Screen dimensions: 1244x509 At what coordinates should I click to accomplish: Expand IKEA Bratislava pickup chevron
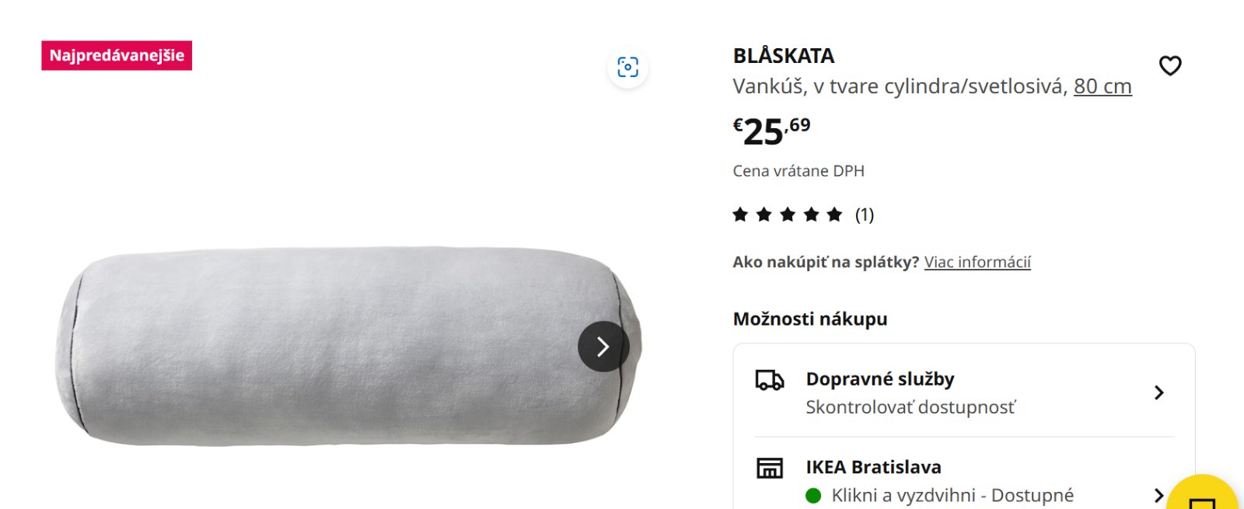(x=1158, y=495)
